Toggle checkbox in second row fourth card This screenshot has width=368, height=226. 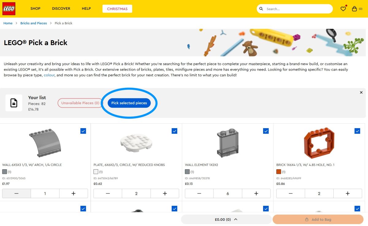(x=357, y=209)
